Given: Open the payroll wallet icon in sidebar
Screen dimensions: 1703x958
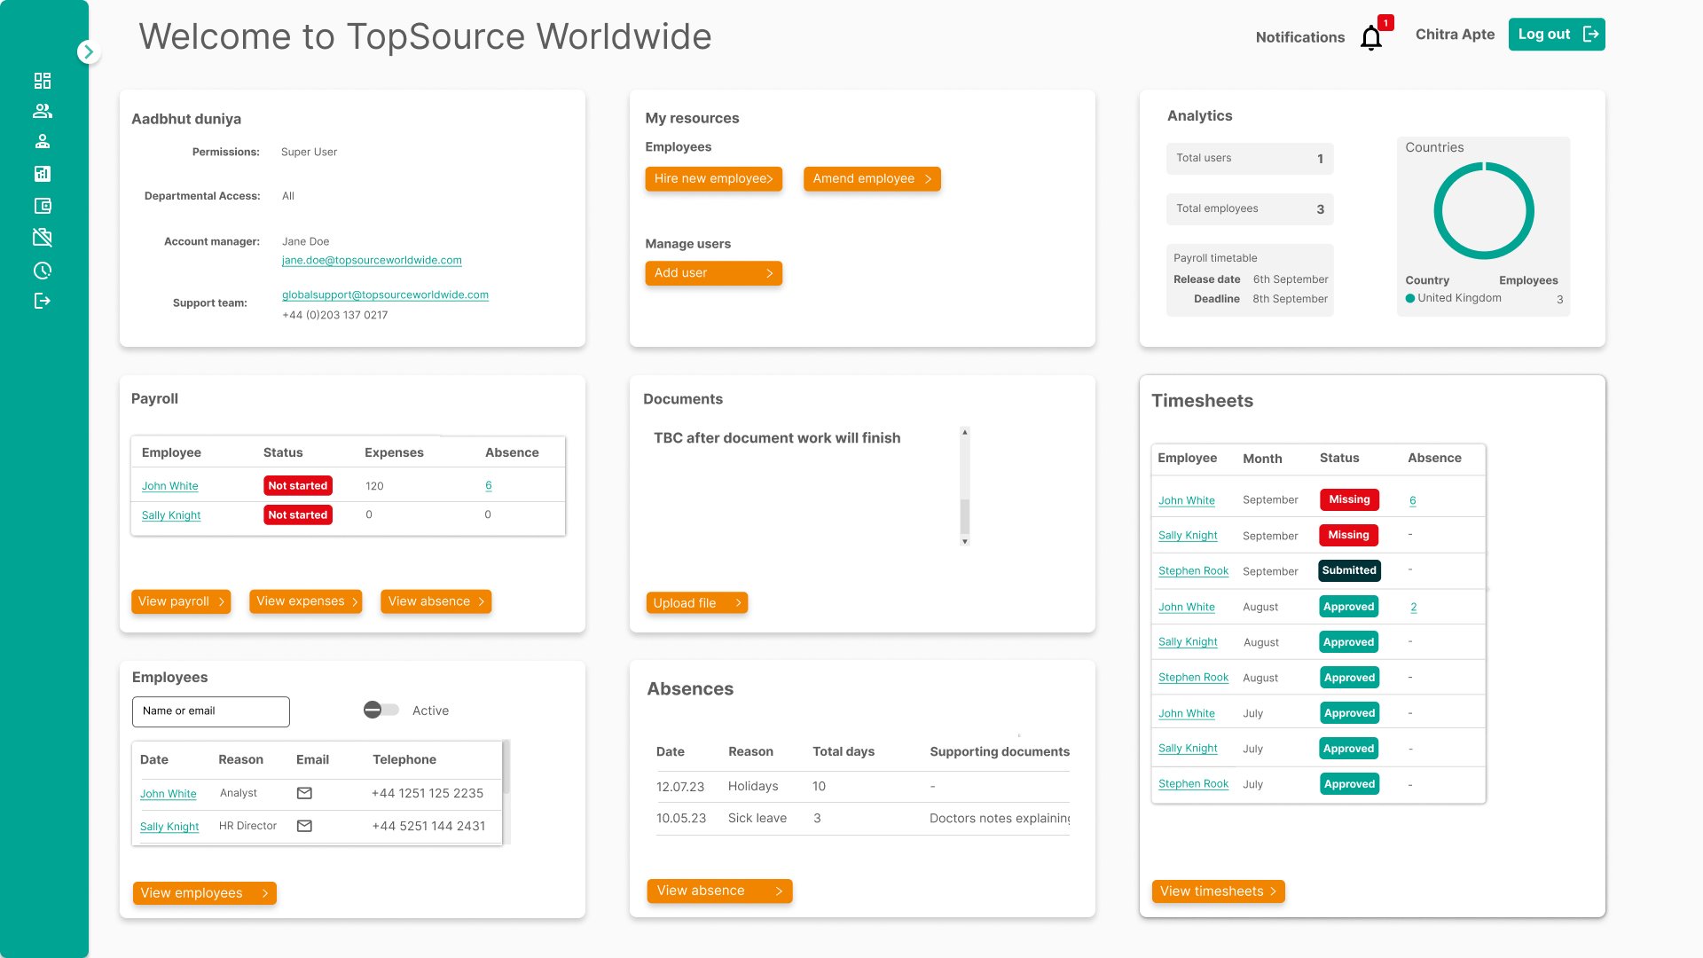Looking at the screenshot, I should click(43, 206).
